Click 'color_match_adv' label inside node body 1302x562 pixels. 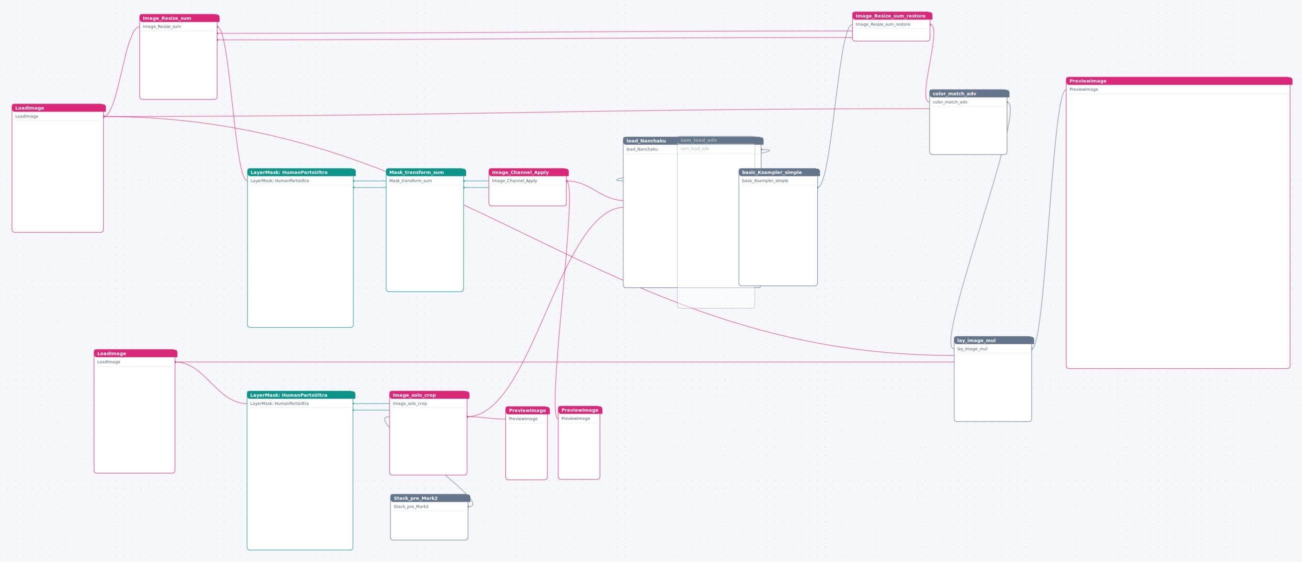click(x=950, y=102)
